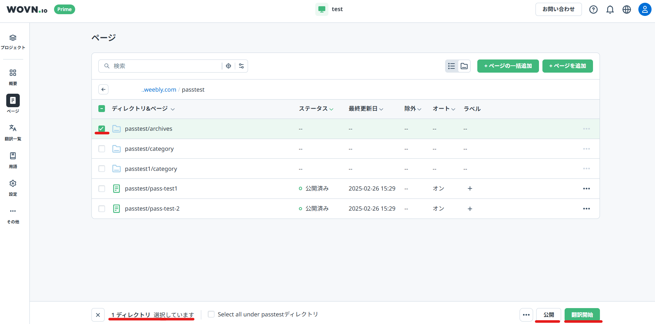Image resolution: width=655 pixels, height=324 pixels.
Task: Check the passtest/category checkbox
Action: point(101,149)
